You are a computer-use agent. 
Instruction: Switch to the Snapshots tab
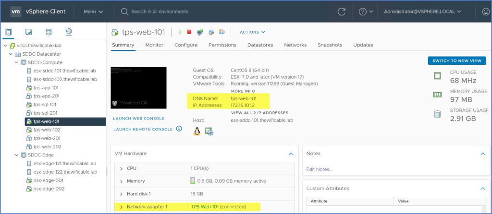pos(330,45)
